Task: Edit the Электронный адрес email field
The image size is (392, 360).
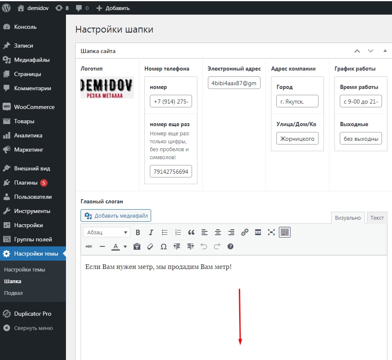Action: 234,83
